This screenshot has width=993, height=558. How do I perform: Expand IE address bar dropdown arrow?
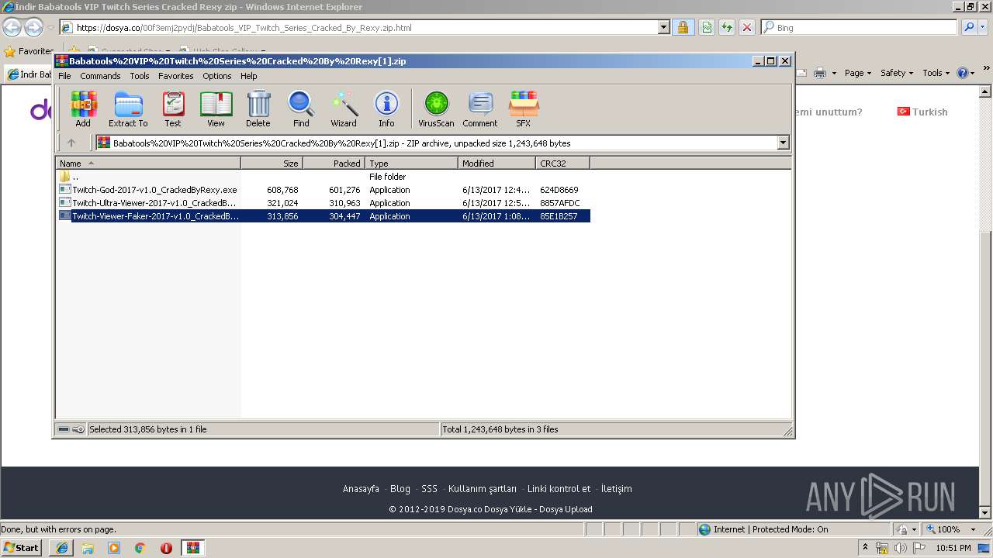663,28
